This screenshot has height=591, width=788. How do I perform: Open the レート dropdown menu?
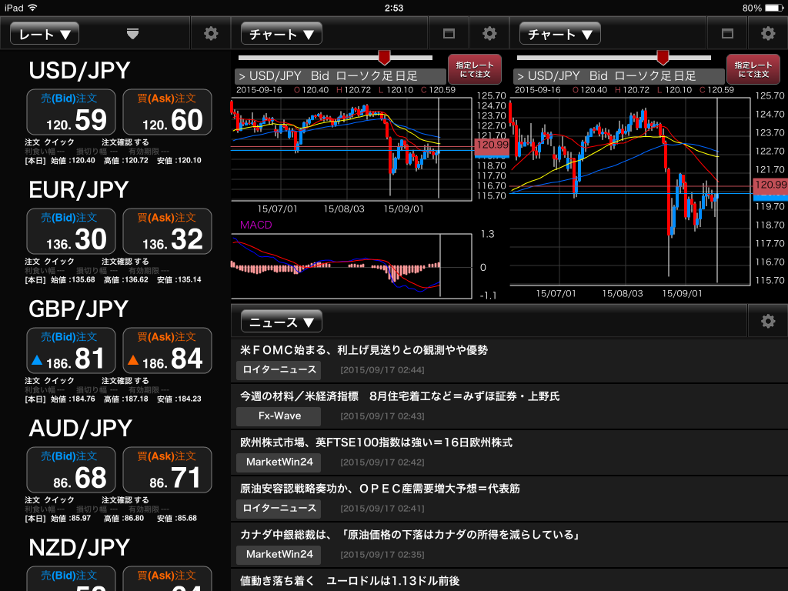(x=44, y=34)
